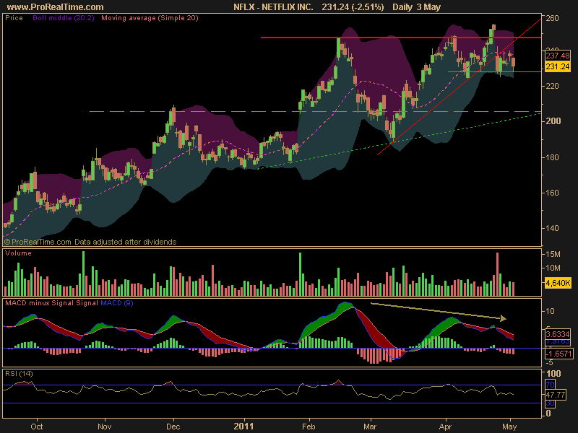This screenshot has width=578, height=433.
Task: Select the Boll middle (20 2) legend
Action: coord(64,17)
